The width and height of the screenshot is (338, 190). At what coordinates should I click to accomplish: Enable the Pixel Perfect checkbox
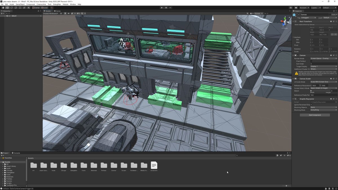pos(311,61)
